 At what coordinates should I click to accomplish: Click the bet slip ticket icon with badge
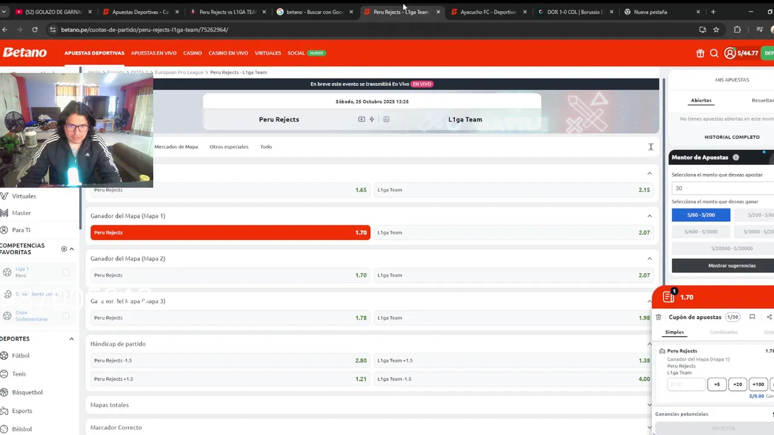669,296
